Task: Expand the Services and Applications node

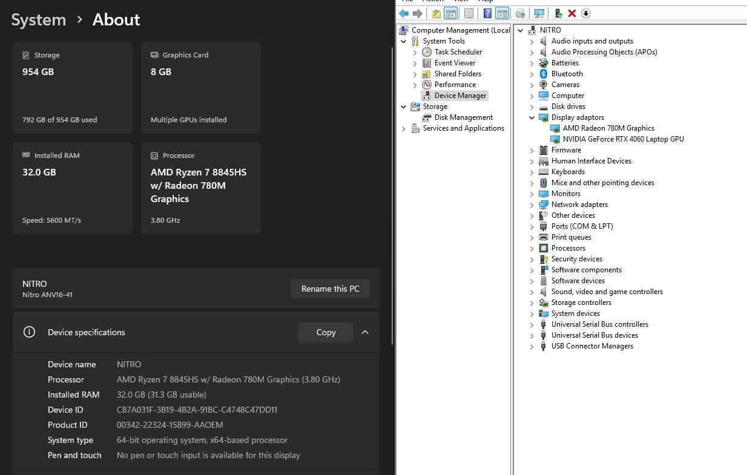Action: [404, 128]
